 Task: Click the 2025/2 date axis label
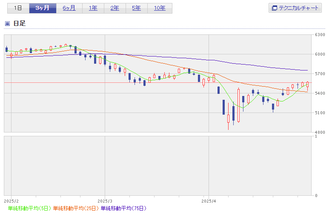click(x=11, y=201)
